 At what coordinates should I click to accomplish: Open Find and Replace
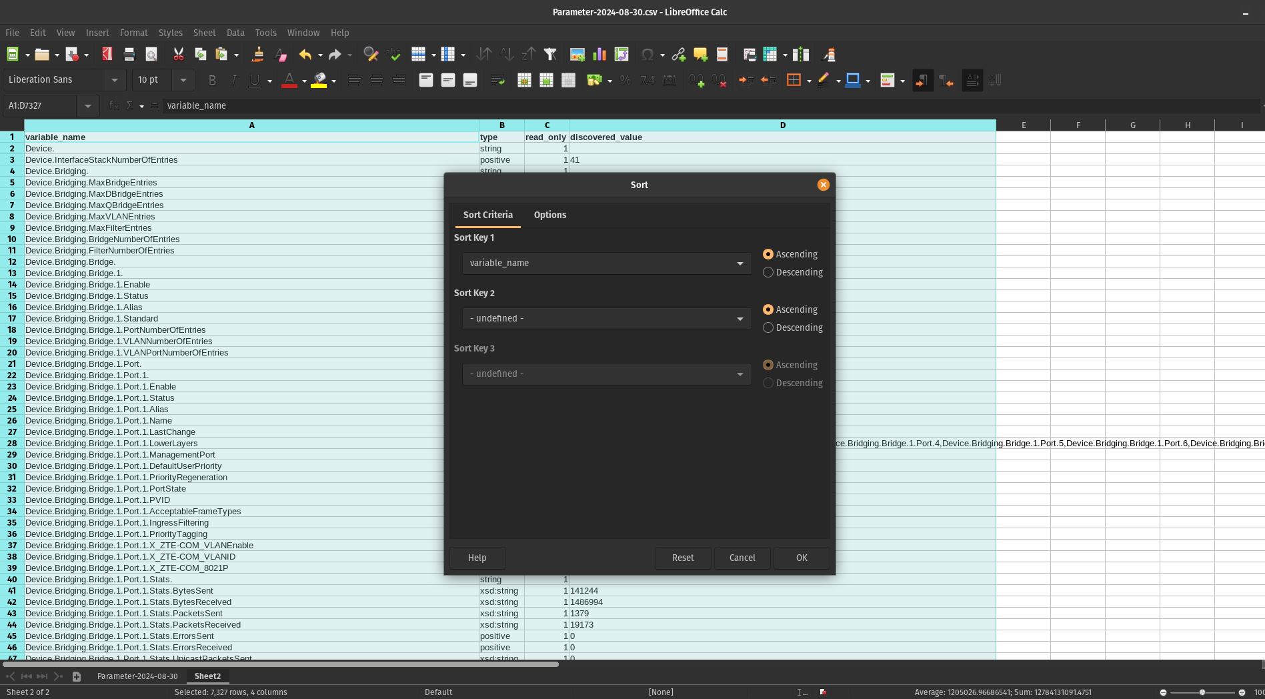pos(371,54)
